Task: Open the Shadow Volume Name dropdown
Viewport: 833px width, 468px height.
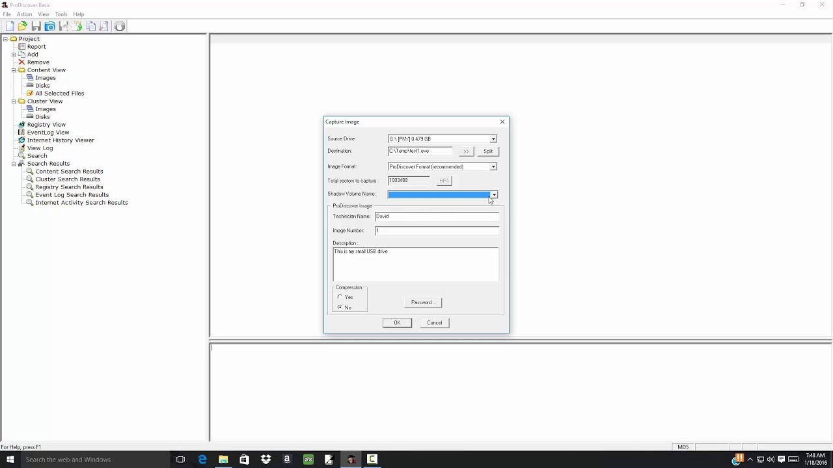Action: (x=494, y=194)
